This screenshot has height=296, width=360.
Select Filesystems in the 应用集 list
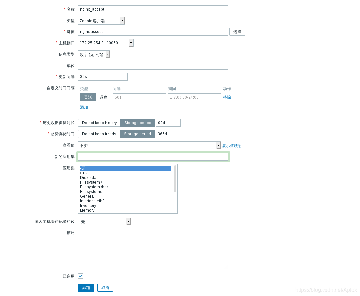[125, 191]
